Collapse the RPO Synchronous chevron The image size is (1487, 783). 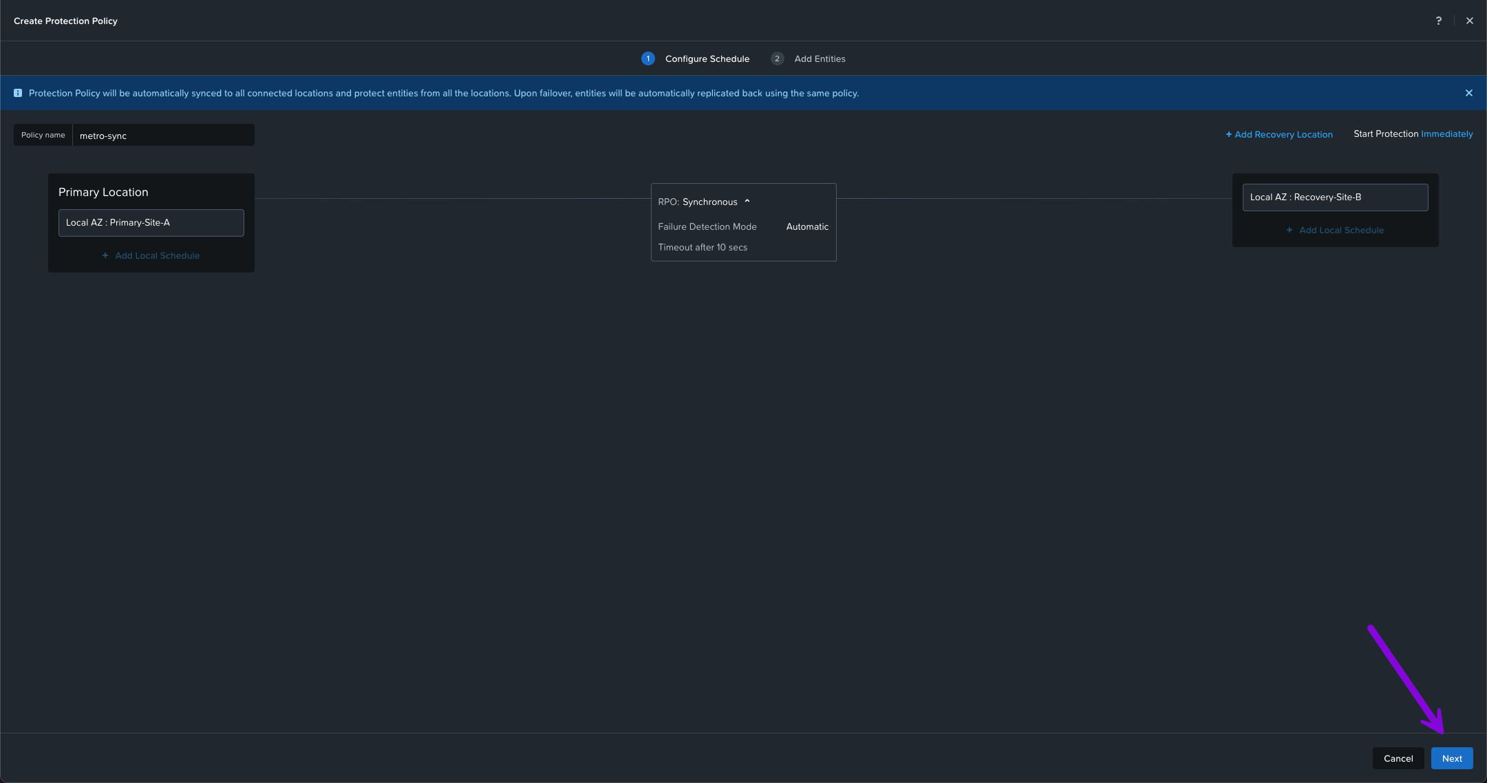tap(747, 202)
